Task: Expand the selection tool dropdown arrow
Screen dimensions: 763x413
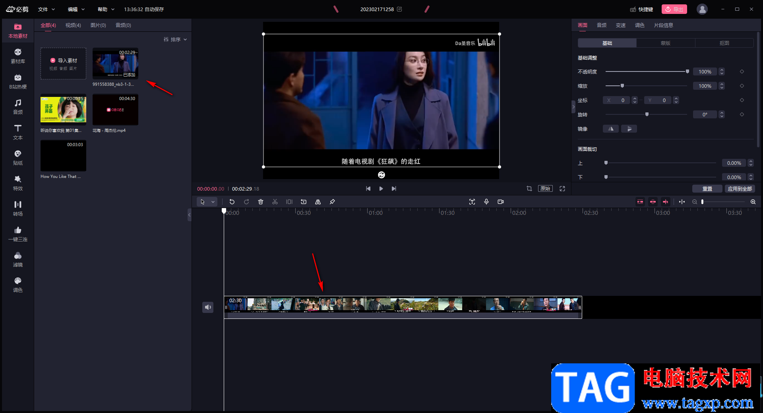Action: [213, 202]
